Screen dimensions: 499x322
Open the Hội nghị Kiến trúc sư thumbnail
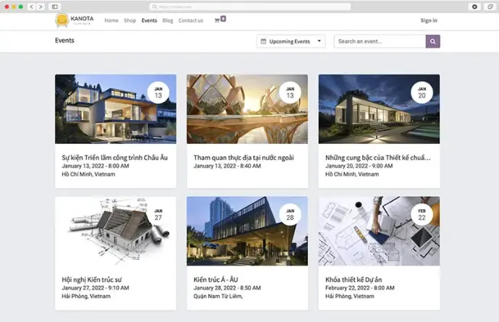point(116,231)
